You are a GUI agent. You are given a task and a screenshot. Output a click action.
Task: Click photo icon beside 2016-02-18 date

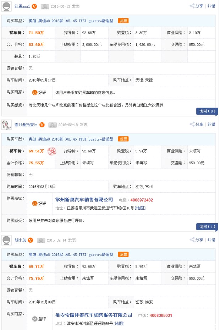pos(53,125)
